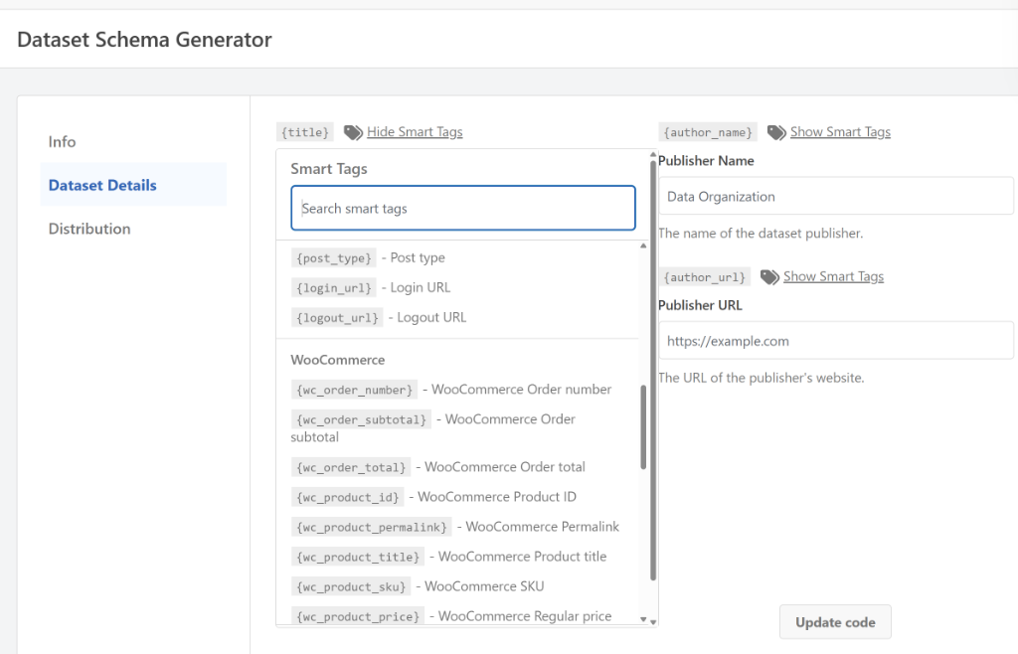Click the Publisher URL input field
The image size is (1018, 654).
tap(836, 341)
